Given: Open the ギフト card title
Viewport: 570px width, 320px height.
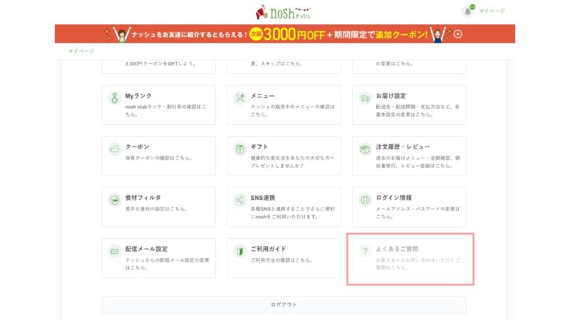Looking at the screenshot, I should click(x=259, y=146).
